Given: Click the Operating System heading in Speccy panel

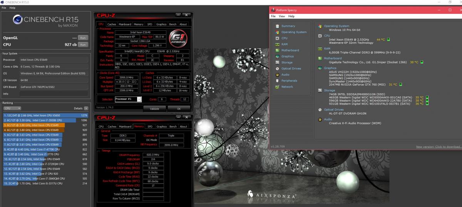Looking at the screenshot, I should click(336, 26).
